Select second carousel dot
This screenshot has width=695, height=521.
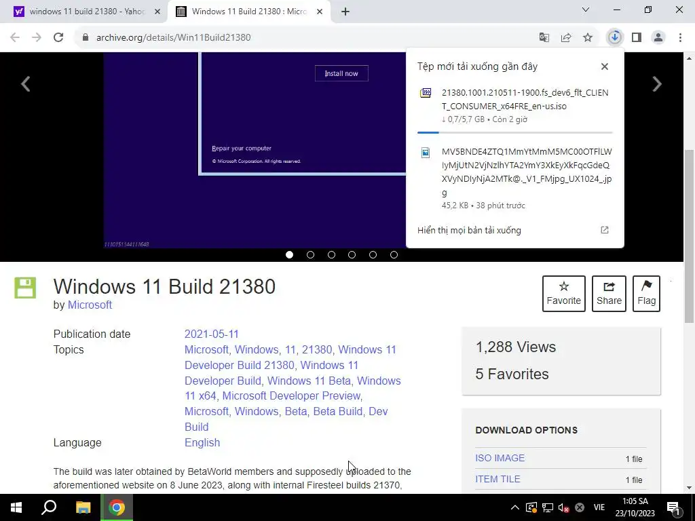pos(310,255)
